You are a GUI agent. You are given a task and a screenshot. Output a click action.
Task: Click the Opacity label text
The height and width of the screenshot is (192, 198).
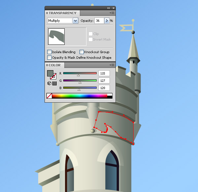coord(87,21)
